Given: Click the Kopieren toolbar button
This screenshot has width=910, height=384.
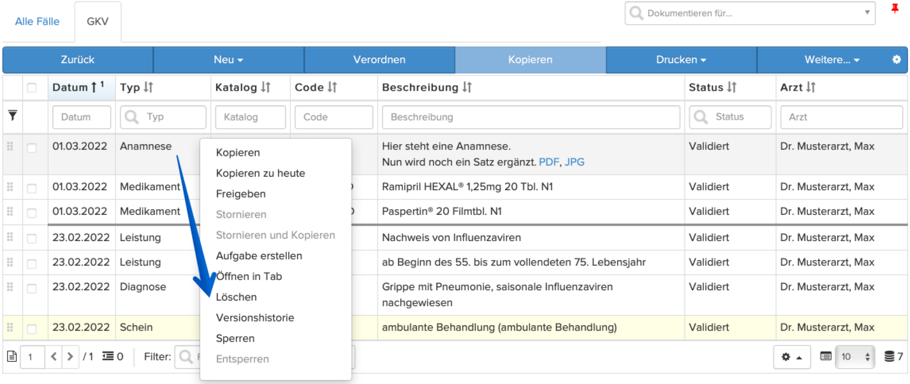Looking at the screenshot, I should pos(530,60).
